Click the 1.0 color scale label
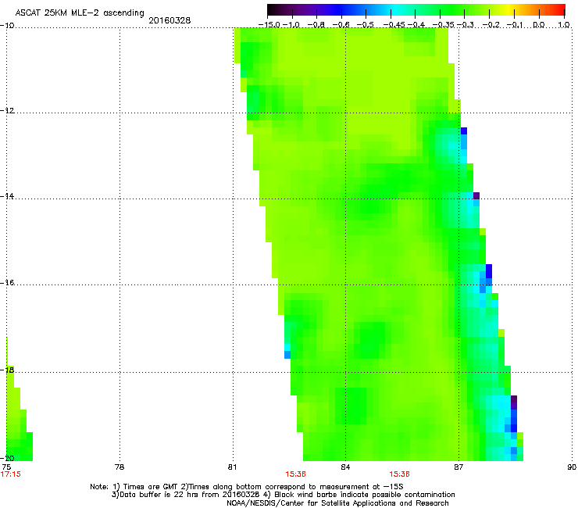The width and height of the screenshot is (578, 508). point(564,25)
